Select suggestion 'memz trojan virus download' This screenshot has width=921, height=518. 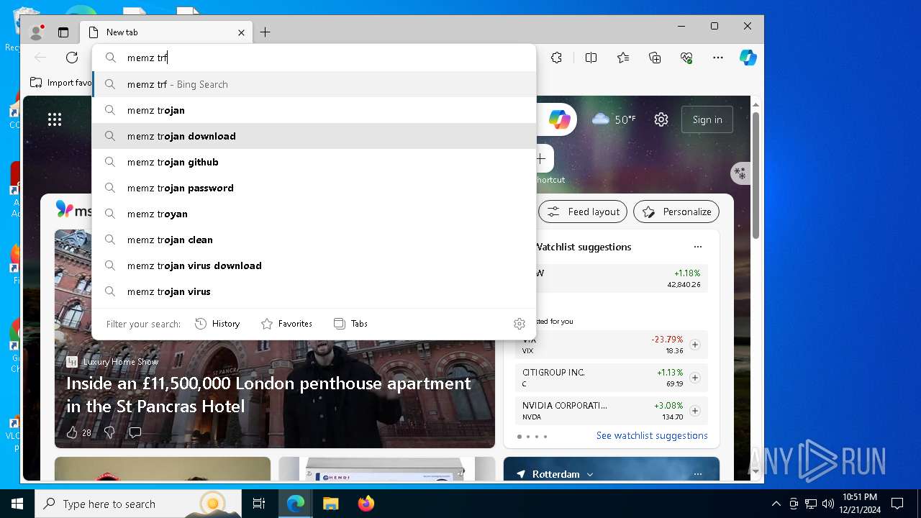coord(314,265)
